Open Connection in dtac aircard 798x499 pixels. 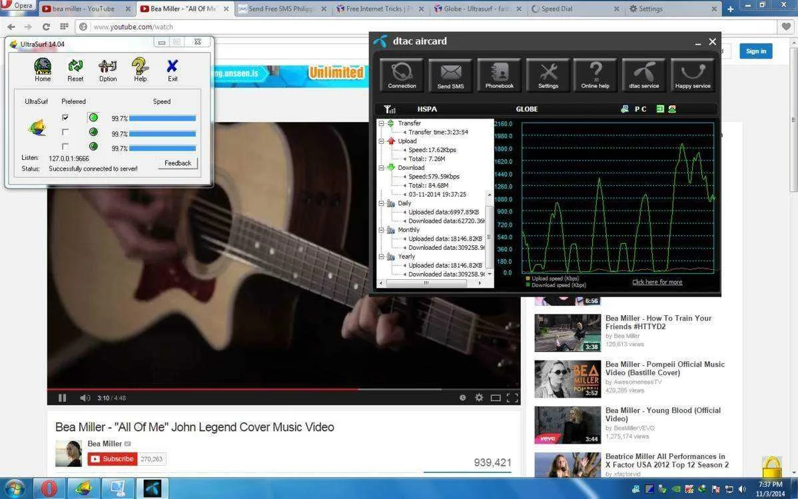(402, 75)
